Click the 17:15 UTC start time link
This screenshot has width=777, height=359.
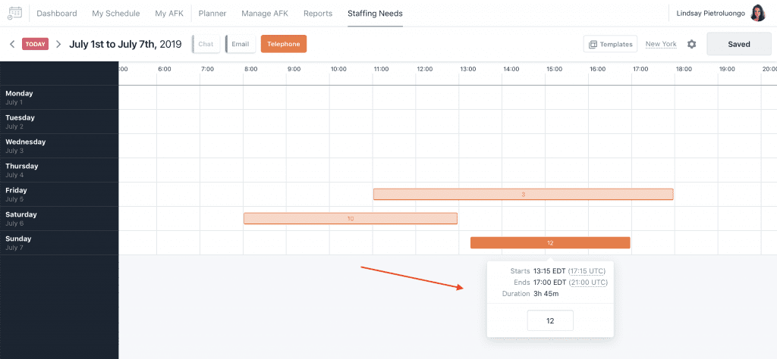(x=587, y=270)
